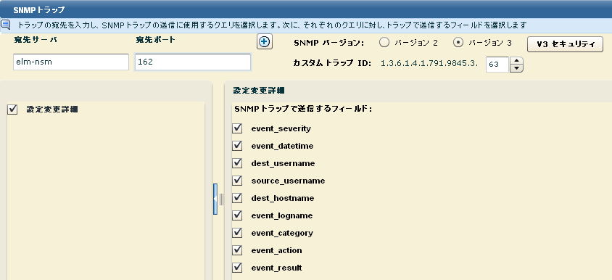The height and width of the screenshot is (280, 612).
Task: Click the SNMP トラップで送信するフィールド label
Action: (303, 109)
